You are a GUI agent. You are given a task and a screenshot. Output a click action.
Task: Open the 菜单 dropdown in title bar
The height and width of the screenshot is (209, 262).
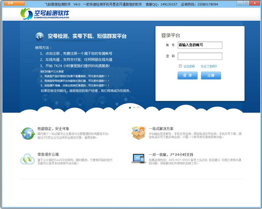tap(8, 3)
